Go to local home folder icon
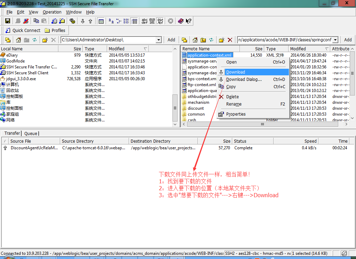The width and height of the screenshot is (356, 259). coord(18,40)
